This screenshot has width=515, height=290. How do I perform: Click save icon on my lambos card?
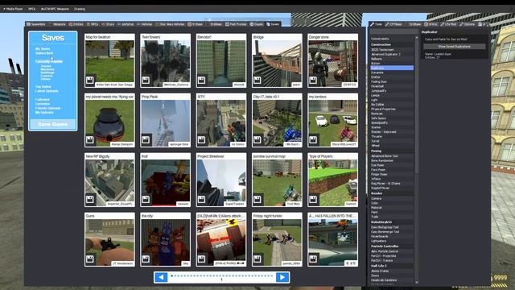point(313,139)
